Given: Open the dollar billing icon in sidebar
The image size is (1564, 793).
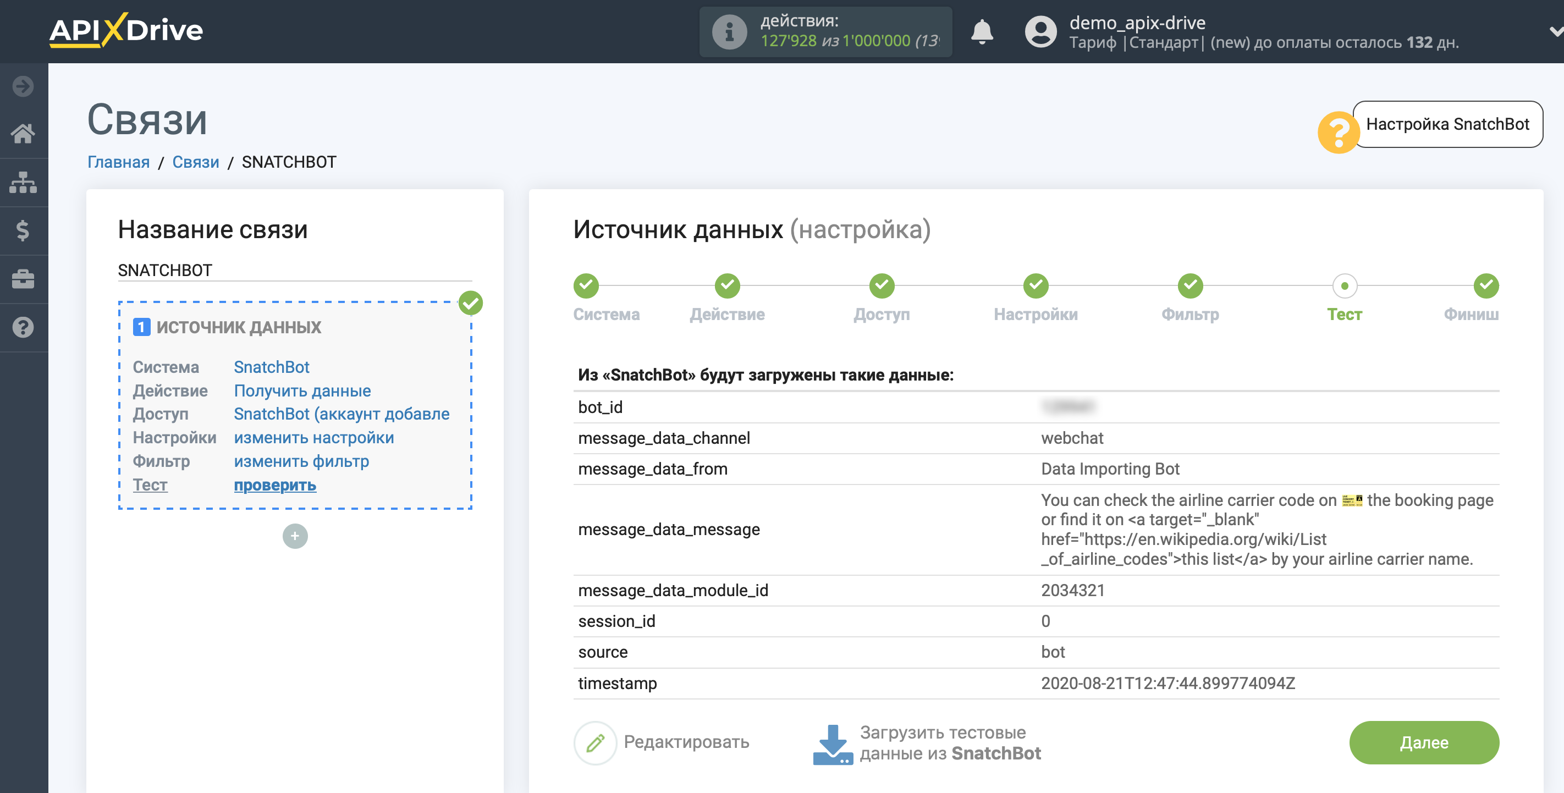Looking at the screenshot, I should point(23,231).
